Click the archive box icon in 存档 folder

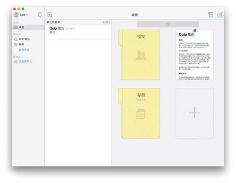(141, 114)
